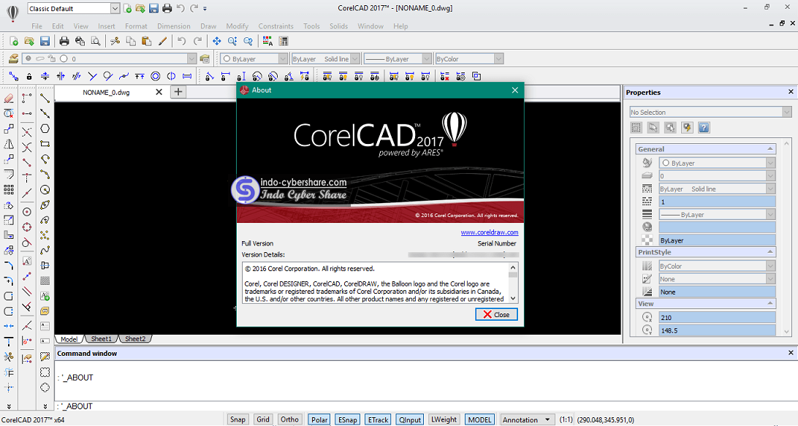This screenshot has height=426, width=798.
Task: Click the Concentric constraint icon
Action: click(155, 76)
